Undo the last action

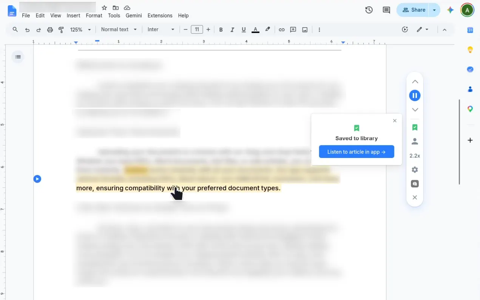point(27,29)
